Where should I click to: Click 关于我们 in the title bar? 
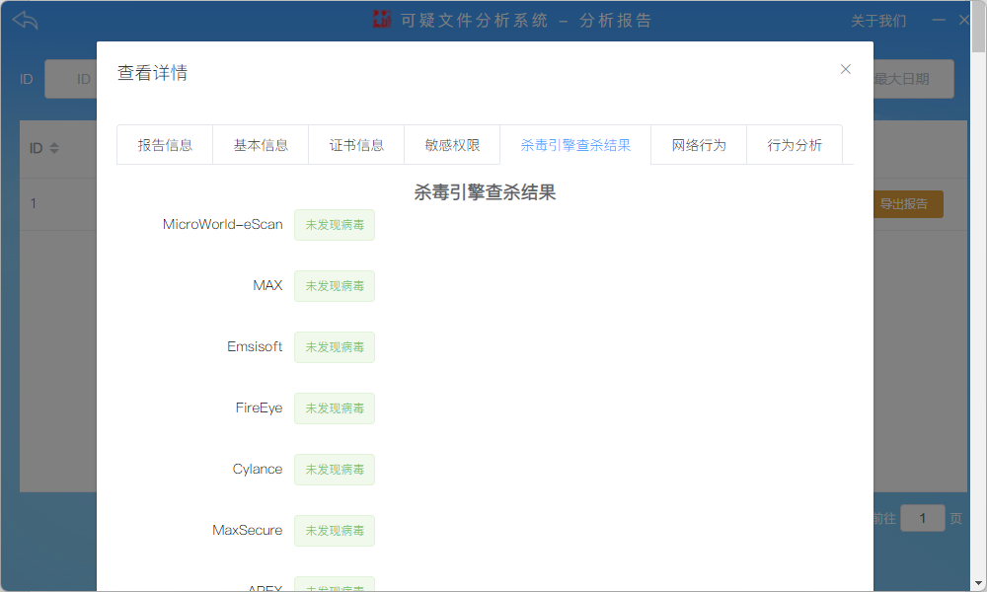[878, 21]
